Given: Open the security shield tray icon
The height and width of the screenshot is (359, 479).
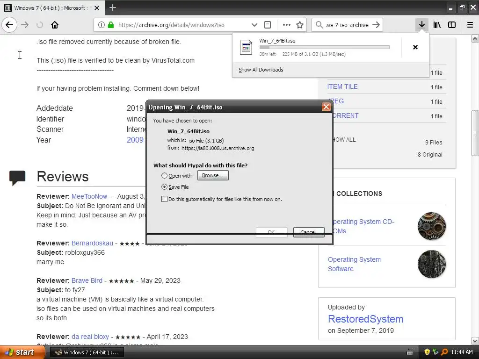Looking at the screenshot, I should 427,352.
